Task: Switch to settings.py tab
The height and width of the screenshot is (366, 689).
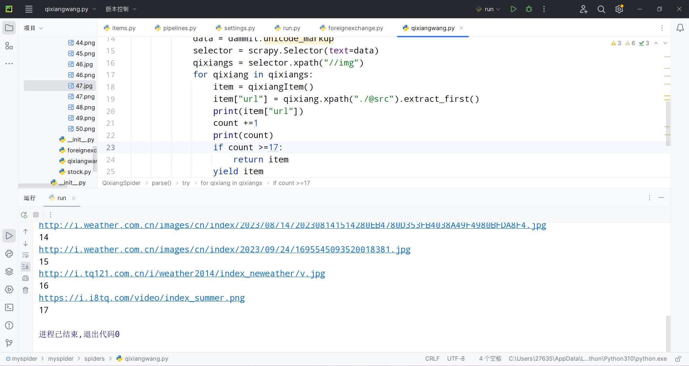Action: 235,28
